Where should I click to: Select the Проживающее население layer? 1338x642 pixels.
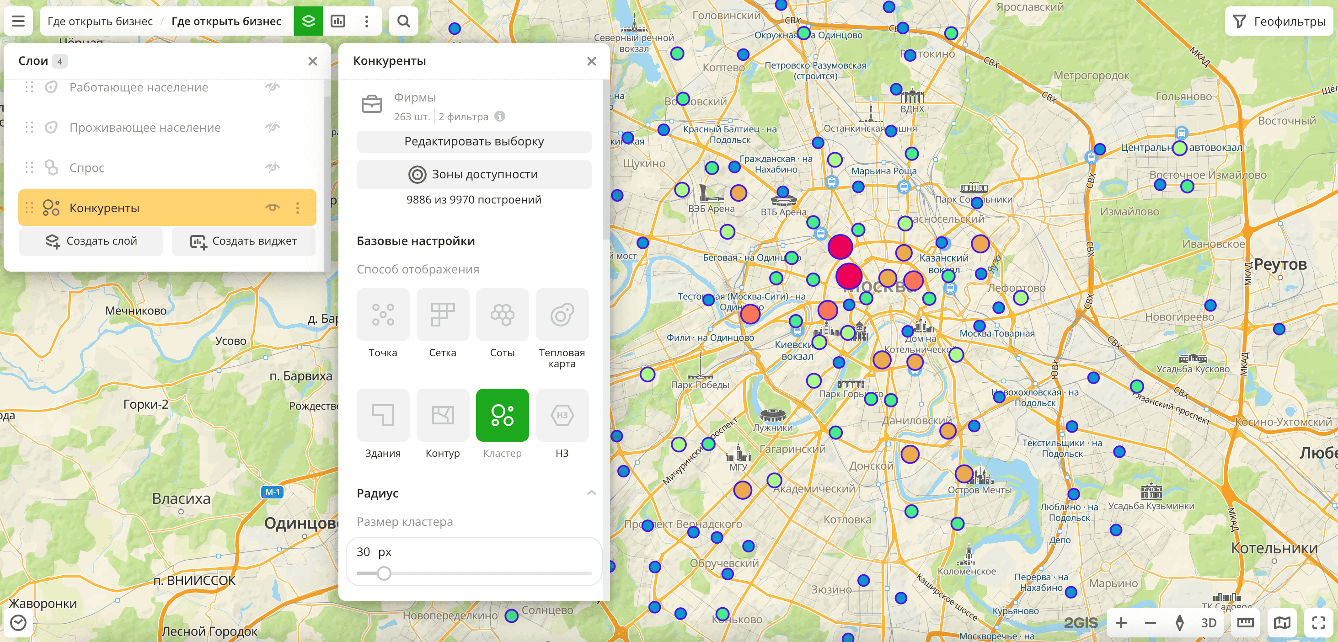point(145,127)
